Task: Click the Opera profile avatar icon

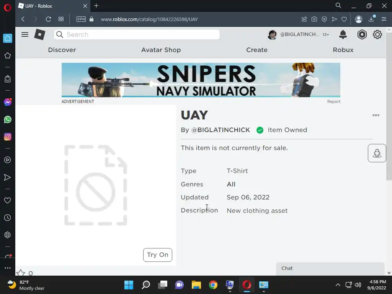Action: 358,19
